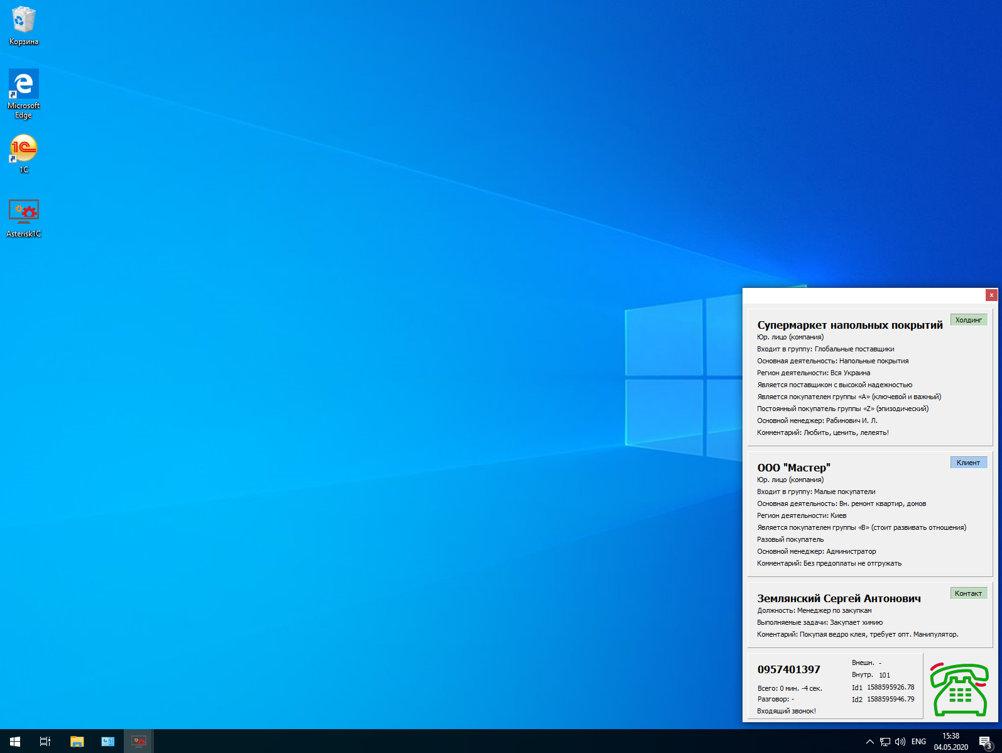1002x753 pixels.
Task: Click the network status tray icon
Action: [885, 742]
